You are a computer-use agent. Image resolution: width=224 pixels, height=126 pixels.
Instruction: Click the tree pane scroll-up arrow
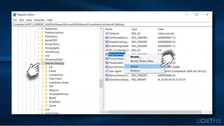point(101,29)
